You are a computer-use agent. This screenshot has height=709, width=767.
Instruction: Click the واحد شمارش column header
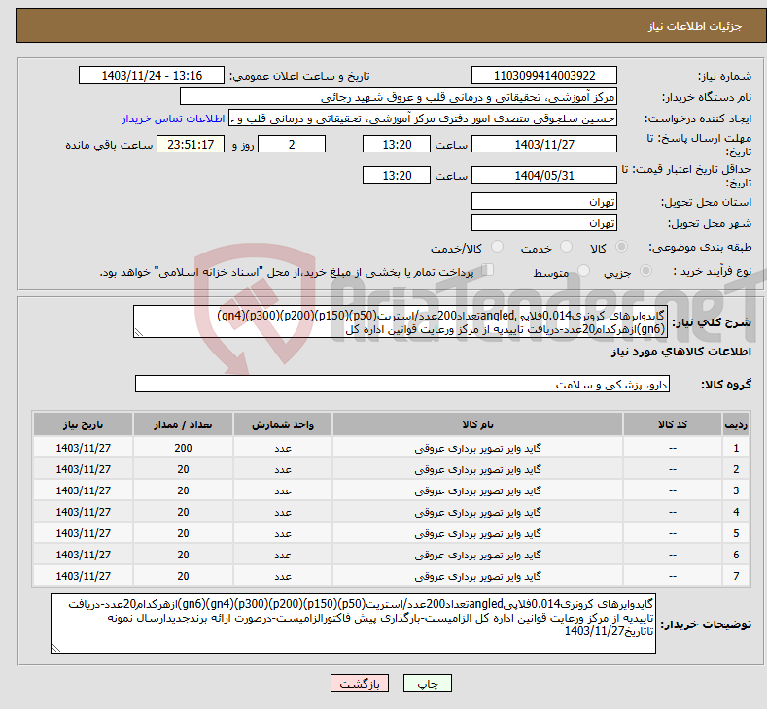click(283, 424)
